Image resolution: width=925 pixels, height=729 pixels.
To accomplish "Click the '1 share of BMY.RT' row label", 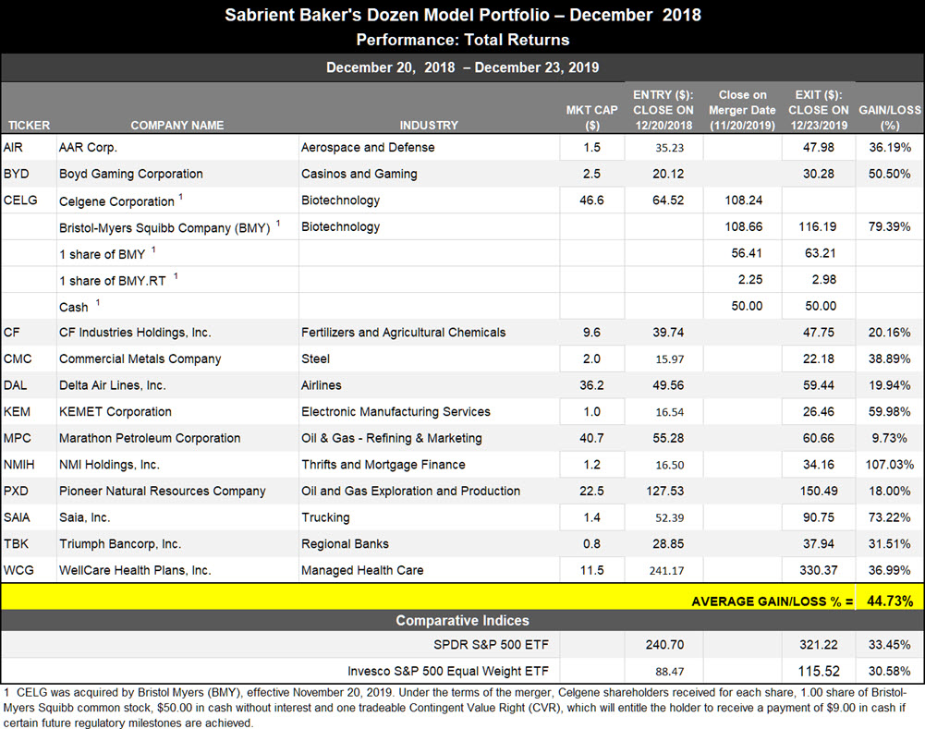I will [x=112, y=281].
